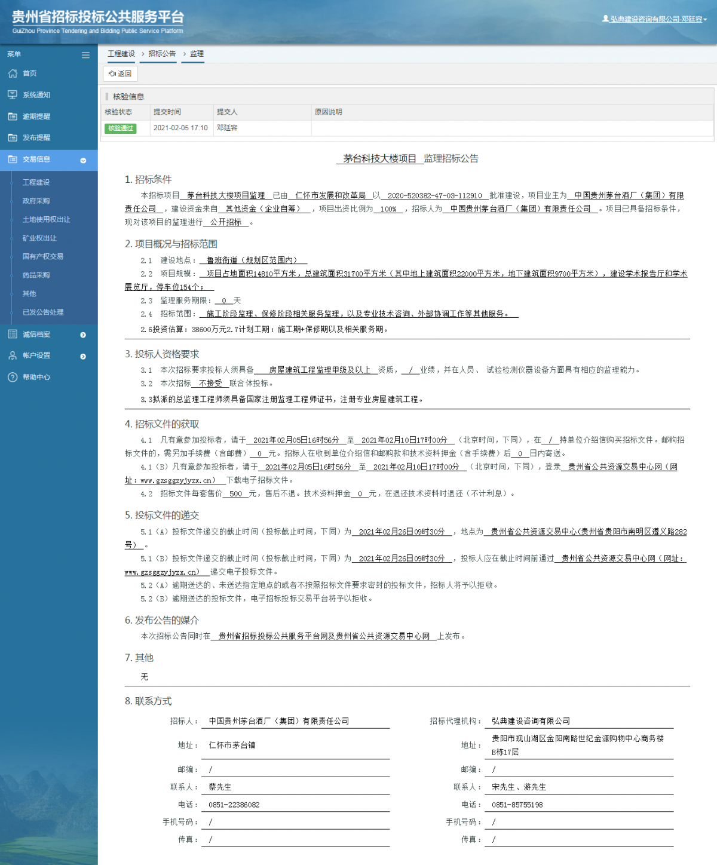717x865 pixels.
Task: Open 帮助中心 via the question mark icon
Action: (x=13, y=377)
